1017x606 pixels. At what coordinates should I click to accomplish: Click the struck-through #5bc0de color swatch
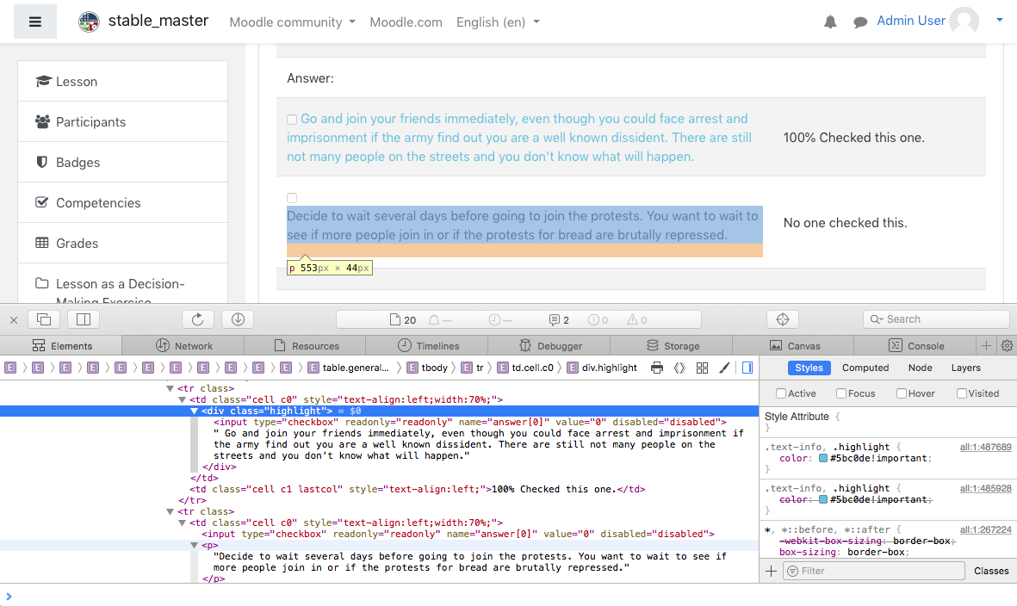[823, 500]
